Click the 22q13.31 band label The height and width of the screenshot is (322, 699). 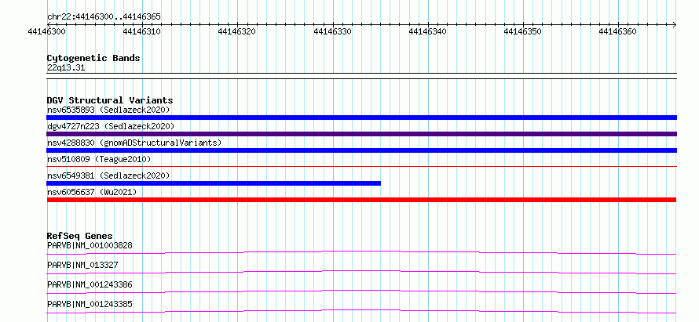66,67
